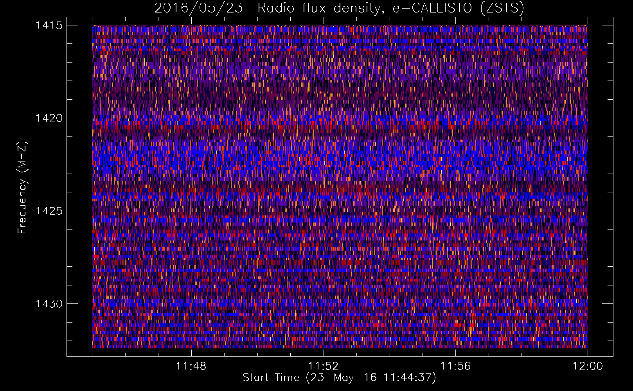Click the 11:56 time axis label
This screenshot has width=633, height=391.
click(455, 366)
